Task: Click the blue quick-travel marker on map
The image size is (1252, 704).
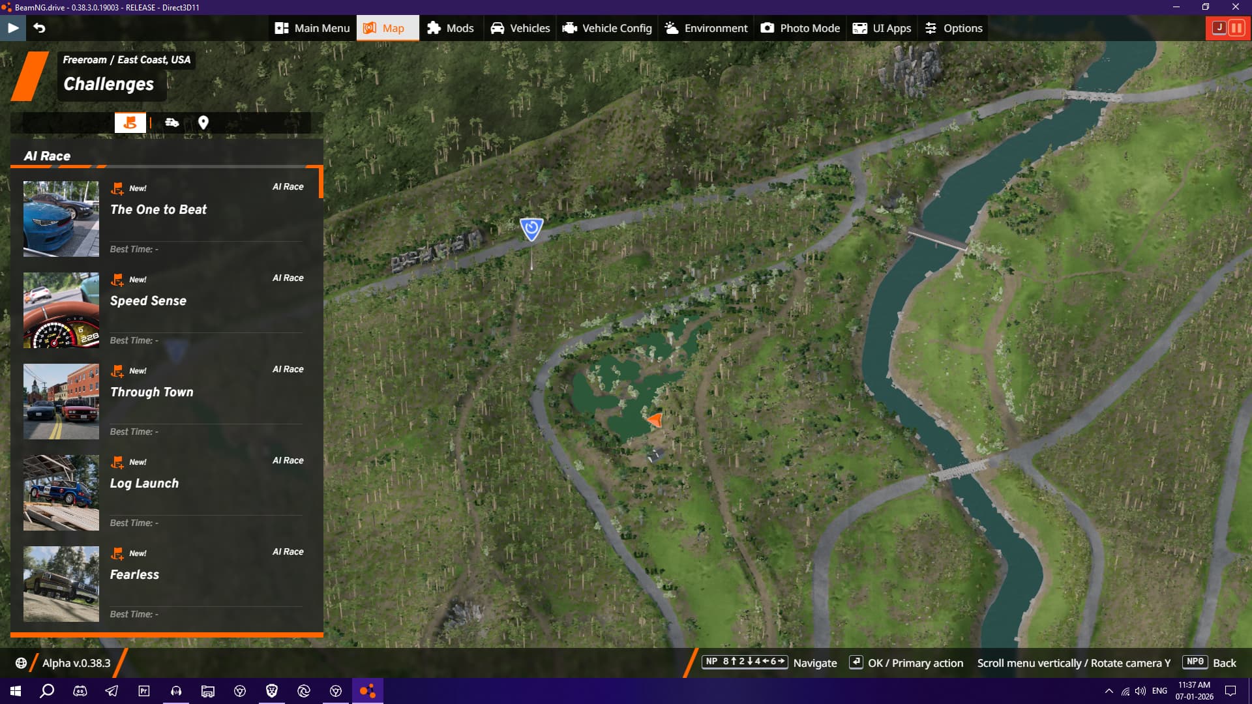Action: 531,229
